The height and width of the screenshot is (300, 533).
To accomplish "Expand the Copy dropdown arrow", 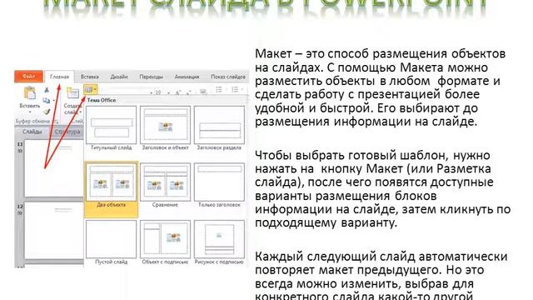I will [53, 101].
